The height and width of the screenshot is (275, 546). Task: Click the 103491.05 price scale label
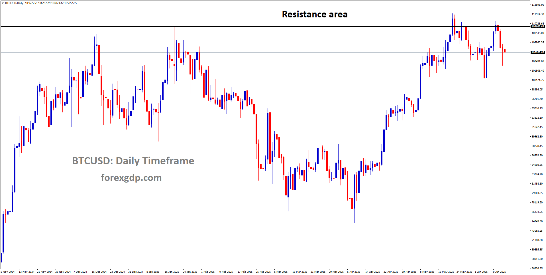click(x=538, y=61)
